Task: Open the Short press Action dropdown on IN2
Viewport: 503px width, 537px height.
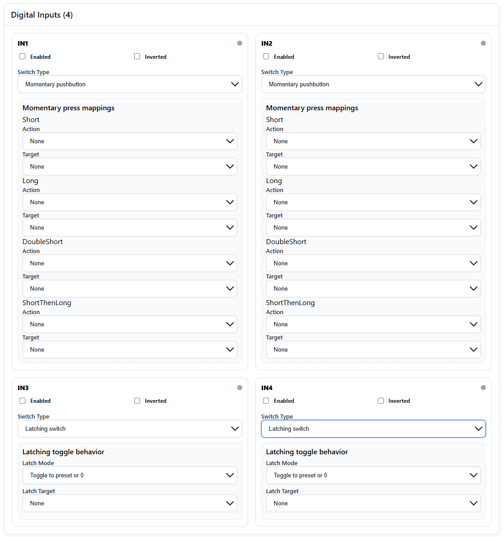Action: coord(373,141)
